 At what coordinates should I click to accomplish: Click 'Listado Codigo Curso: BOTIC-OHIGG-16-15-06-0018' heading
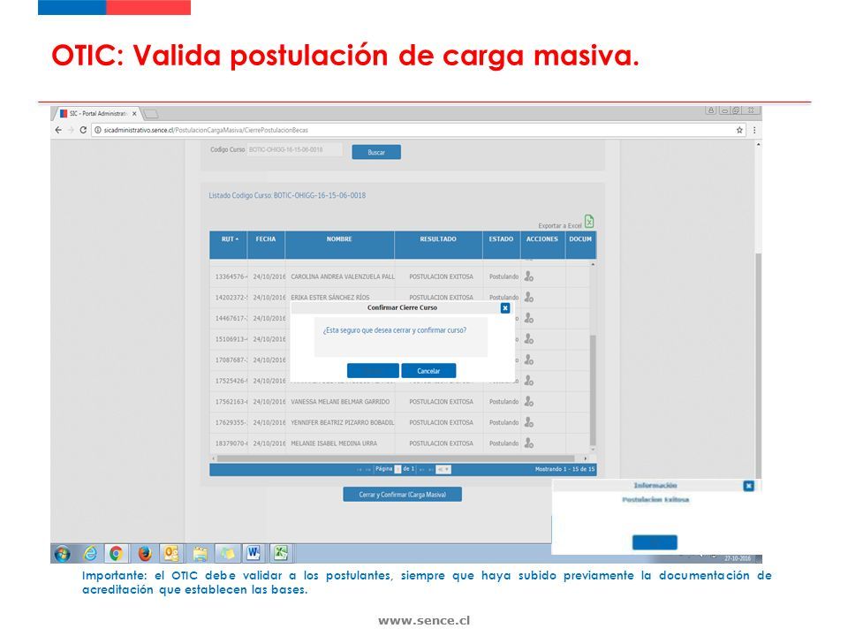[287, 196]
